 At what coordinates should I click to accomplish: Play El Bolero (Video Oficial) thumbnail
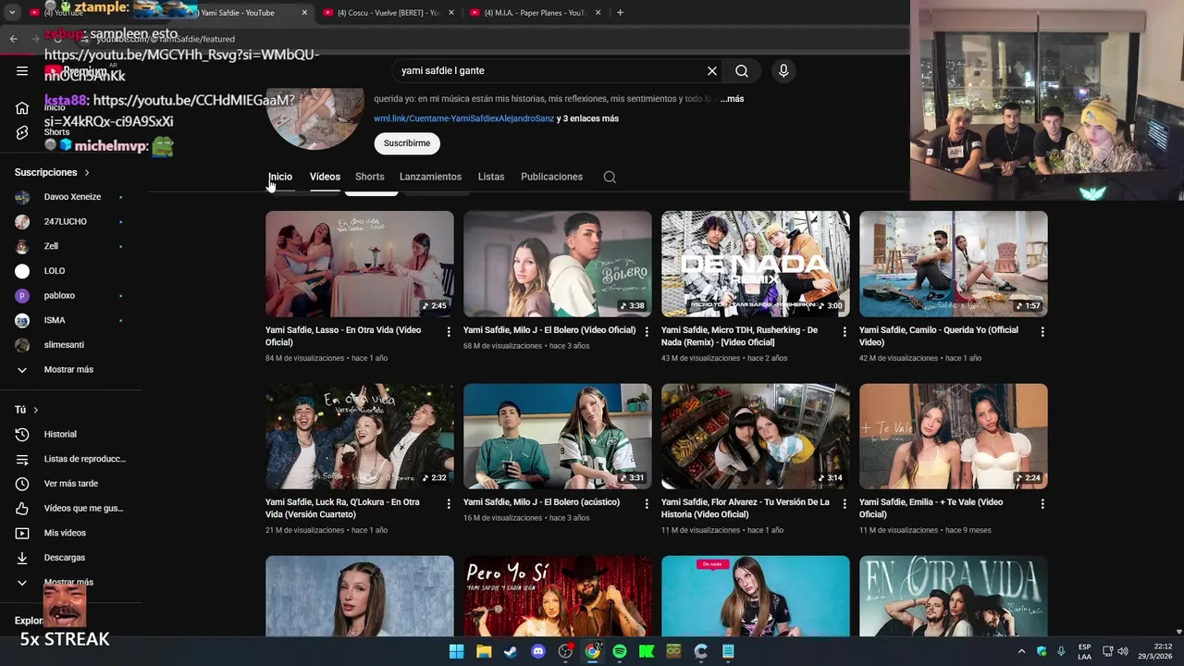point(558,264)
